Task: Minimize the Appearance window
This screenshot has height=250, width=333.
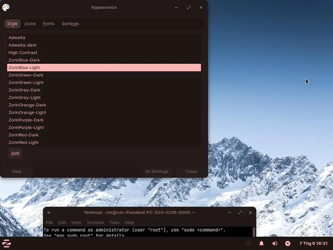Action: pos(176,7)
